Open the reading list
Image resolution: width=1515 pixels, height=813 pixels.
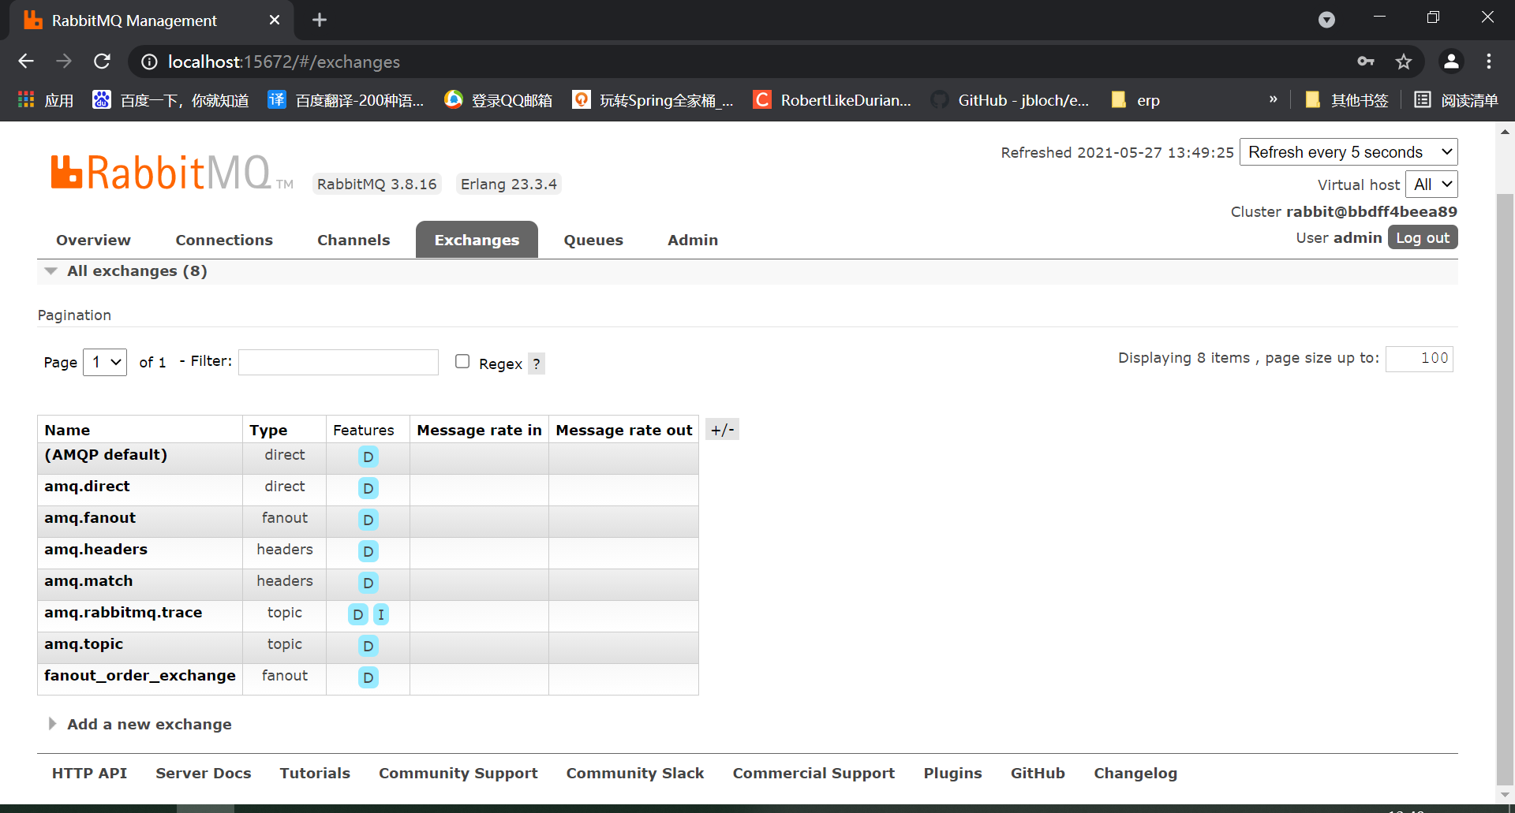[x=1457, y=100]
